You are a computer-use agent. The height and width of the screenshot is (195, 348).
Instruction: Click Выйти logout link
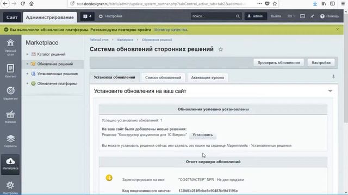(276, 16)
